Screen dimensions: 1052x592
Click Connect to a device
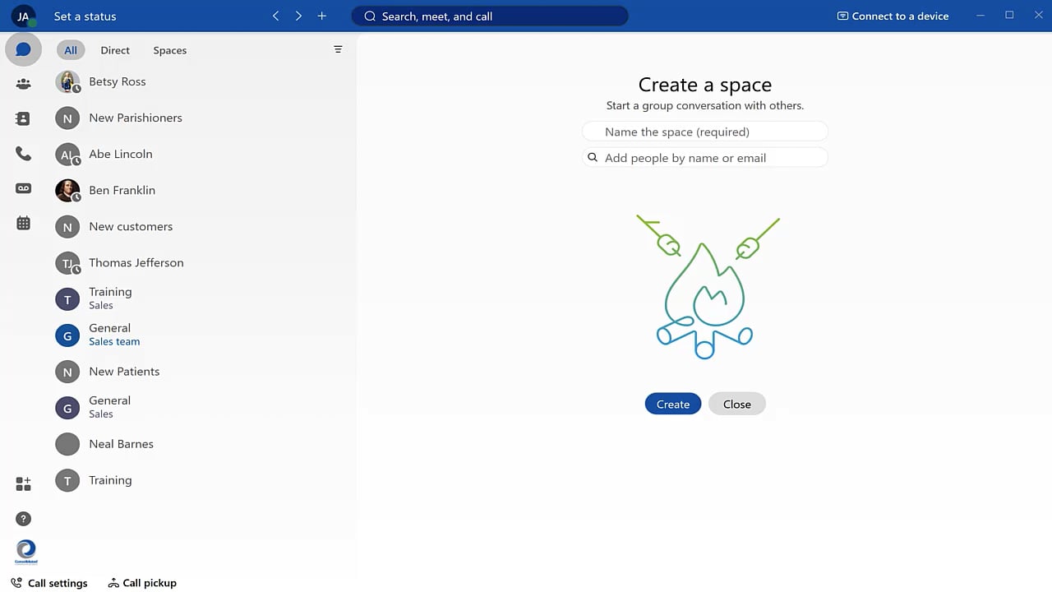click(x=893, y=16)
